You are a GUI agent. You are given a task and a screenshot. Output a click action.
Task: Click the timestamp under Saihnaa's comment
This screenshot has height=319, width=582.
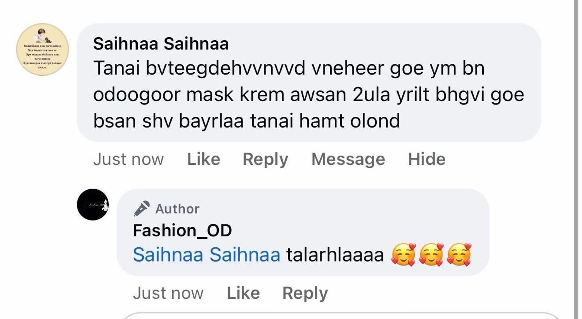[128, 159]
